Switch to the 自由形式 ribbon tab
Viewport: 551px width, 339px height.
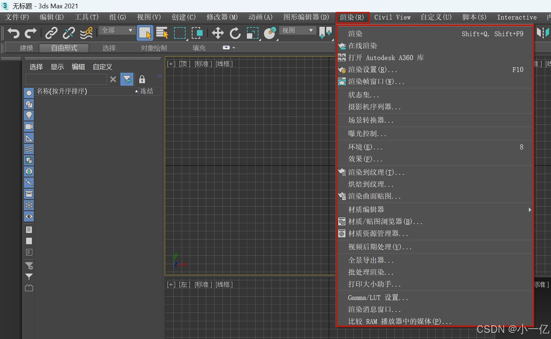click(x=64, y=48)
